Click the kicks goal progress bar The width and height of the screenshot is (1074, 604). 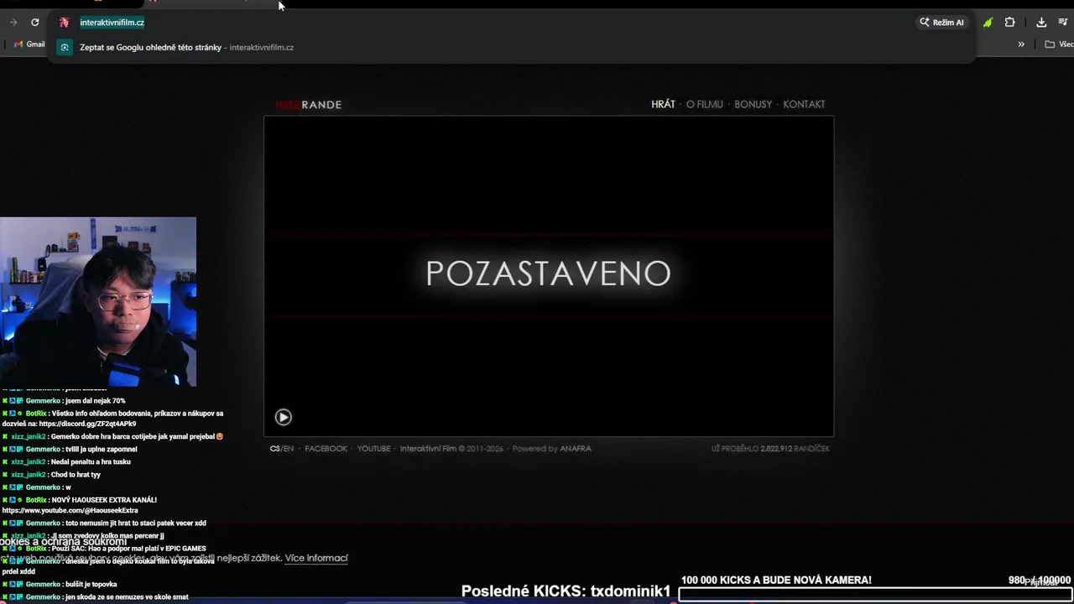coord(875,595)
